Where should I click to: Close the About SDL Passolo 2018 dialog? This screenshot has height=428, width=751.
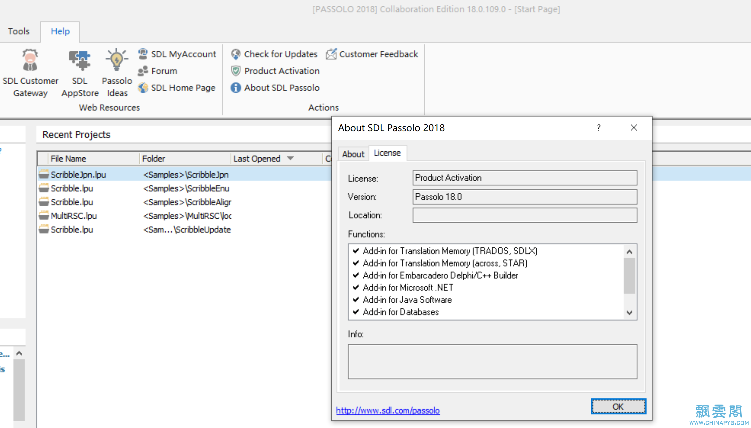(634, 128)
